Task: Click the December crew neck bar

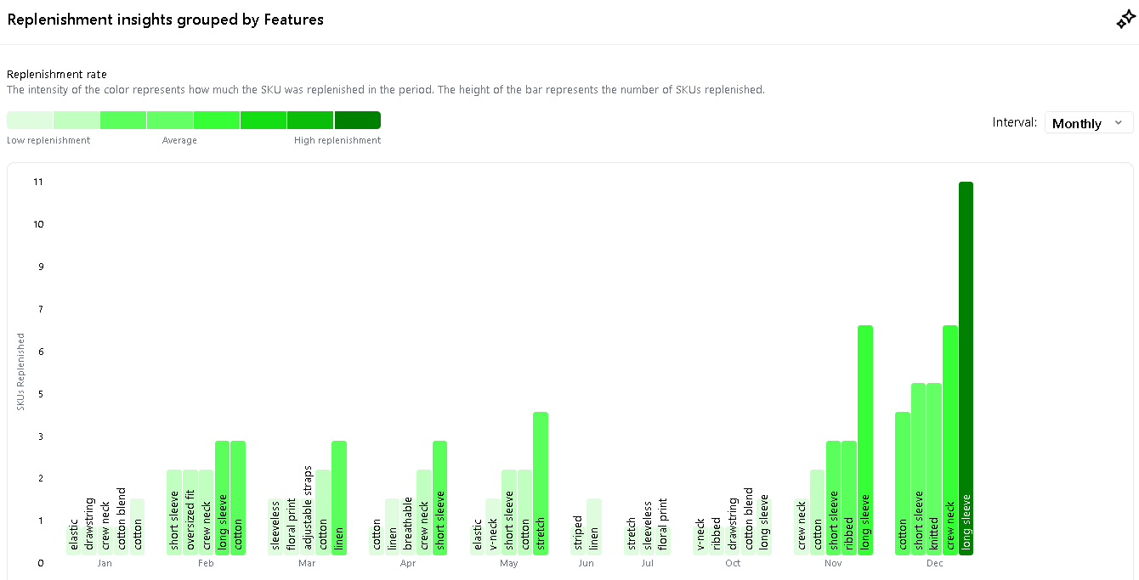Action: [950, 439]
